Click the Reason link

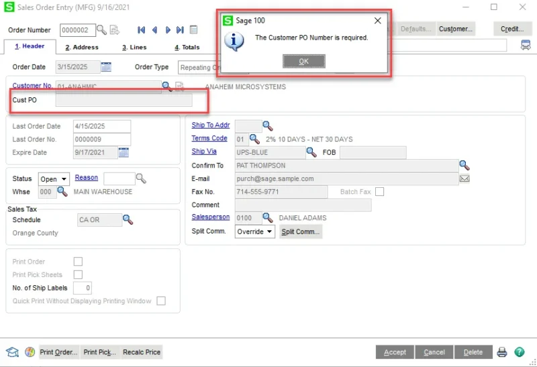click(87, 178)
